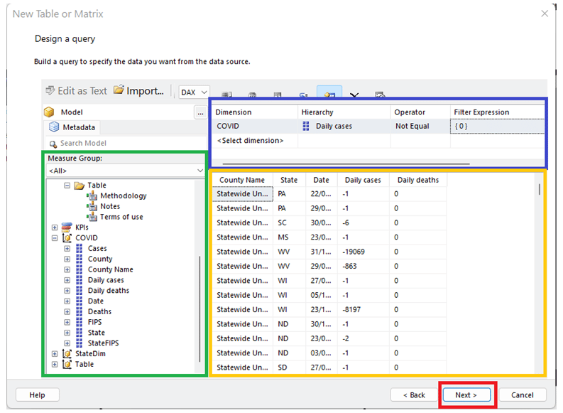Expand the StateFIPS attribute
This screenshot has width=563, height=413.
tap(67, 343)
